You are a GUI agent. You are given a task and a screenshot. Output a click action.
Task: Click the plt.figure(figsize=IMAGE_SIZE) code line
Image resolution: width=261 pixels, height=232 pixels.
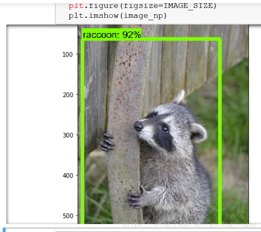tap(143, 6)
